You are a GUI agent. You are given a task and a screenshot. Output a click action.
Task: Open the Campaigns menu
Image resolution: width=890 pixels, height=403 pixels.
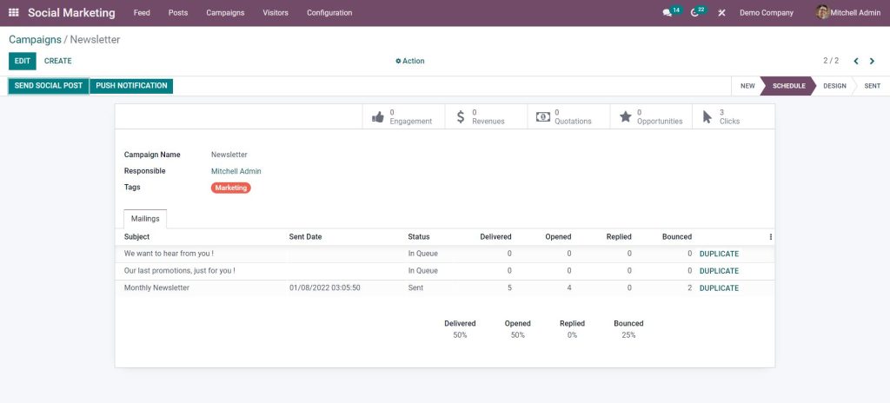(x=225, y=12)
